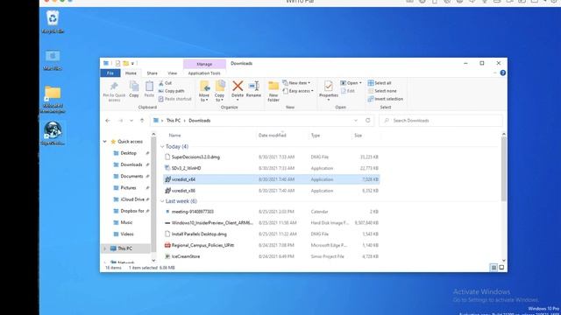Switch to large icons view in status bar
This screenshot has width=561, height=315.
501,268
